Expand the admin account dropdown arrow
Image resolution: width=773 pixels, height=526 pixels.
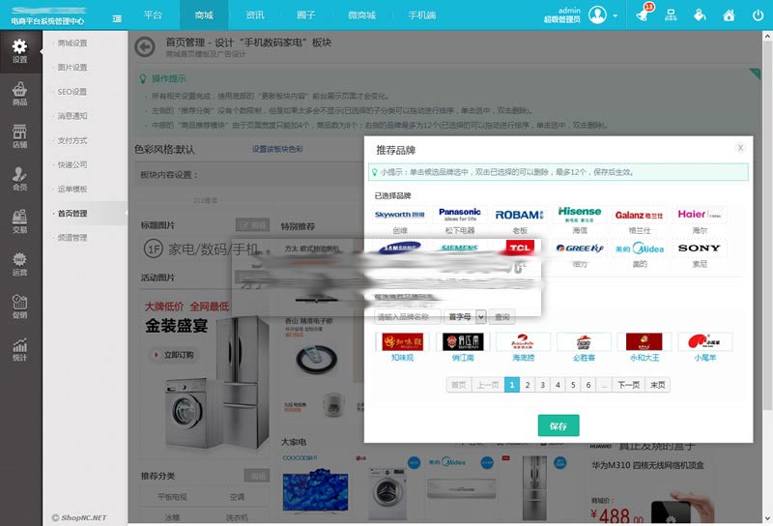616,15
